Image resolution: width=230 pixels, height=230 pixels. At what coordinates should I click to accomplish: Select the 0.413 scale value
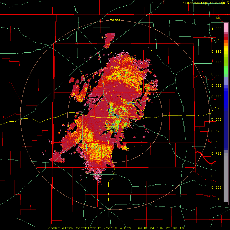click(x=216, y=153)
